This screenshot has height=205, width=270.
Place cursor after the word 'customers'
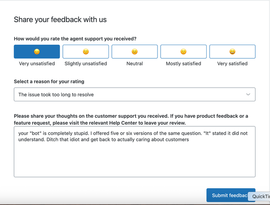pos(189,139)
